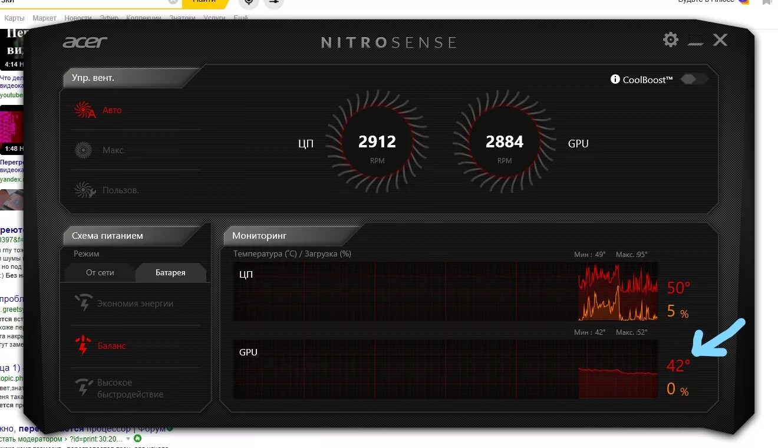The width and height of the screenshot is (778, 448).
Task: Click GPU Макс. 52° reading
Action: pos(632,332)
